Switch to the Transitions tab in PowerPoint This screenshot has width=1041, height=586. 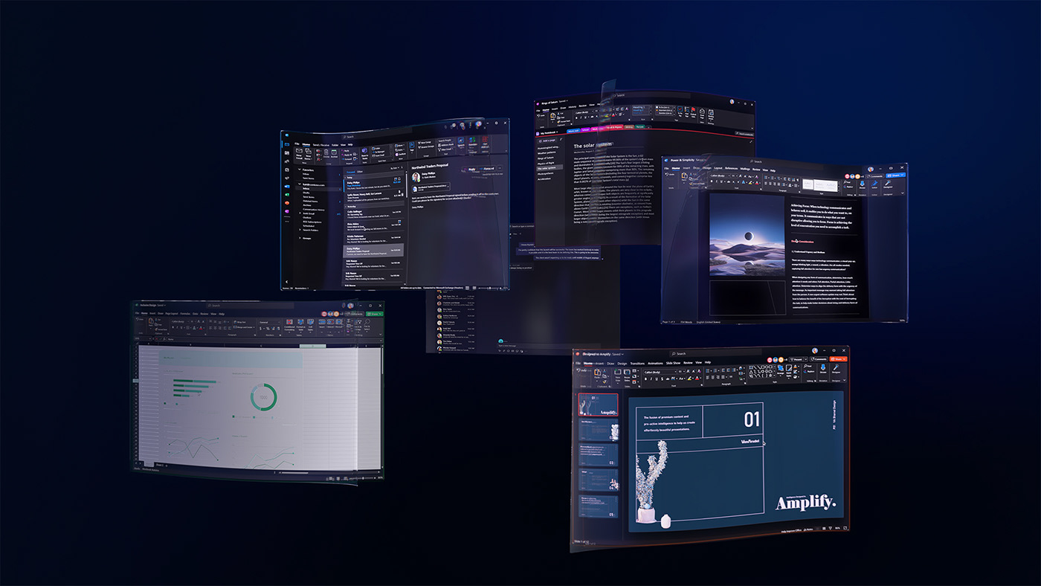(x=637, y=364)
